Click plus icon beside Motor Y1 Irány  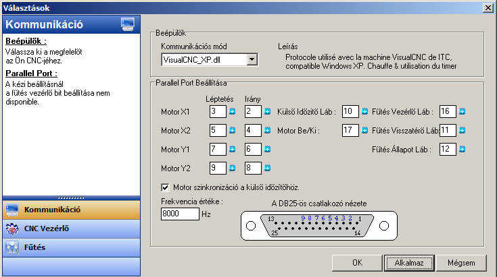coord(268,150)
